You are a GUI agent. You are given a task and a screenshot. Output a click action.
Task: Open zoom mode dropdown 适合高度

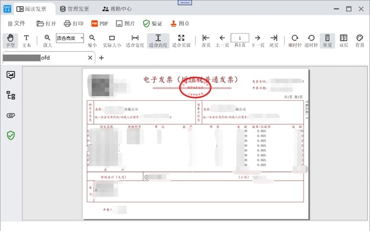[70, 38]
